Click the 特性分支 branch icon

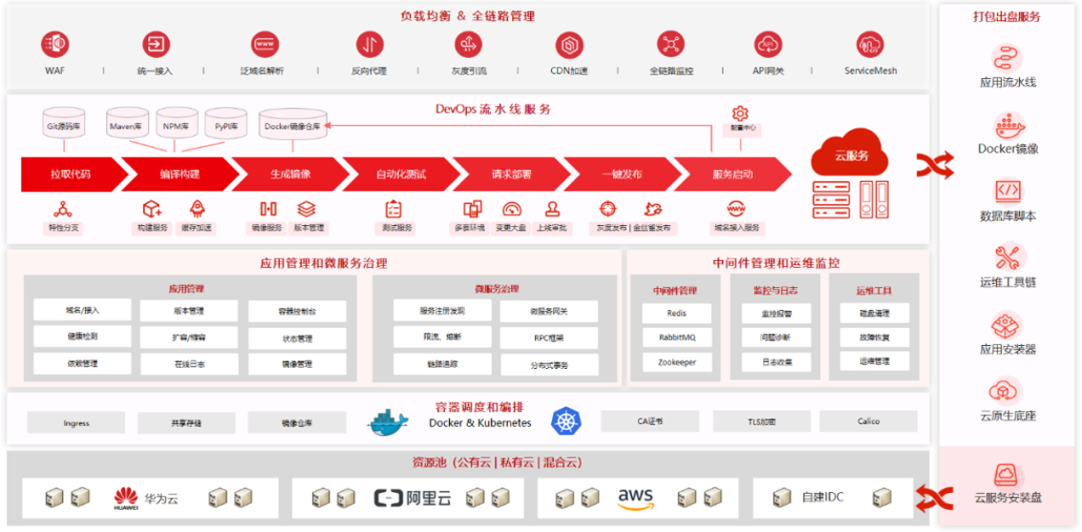coord(63,208)
